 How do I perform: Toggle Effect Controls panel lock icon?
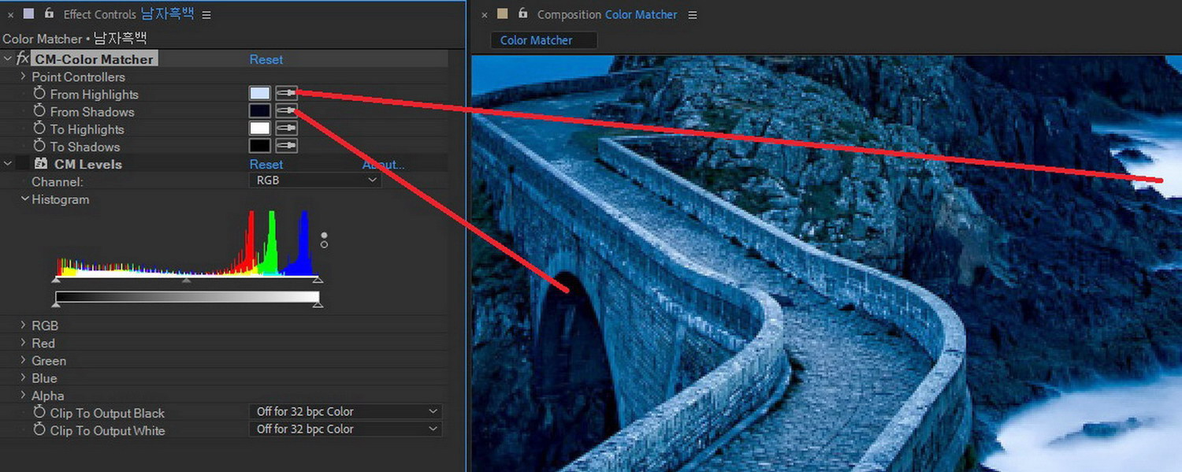pyautogui.click(x=49, y=13)
